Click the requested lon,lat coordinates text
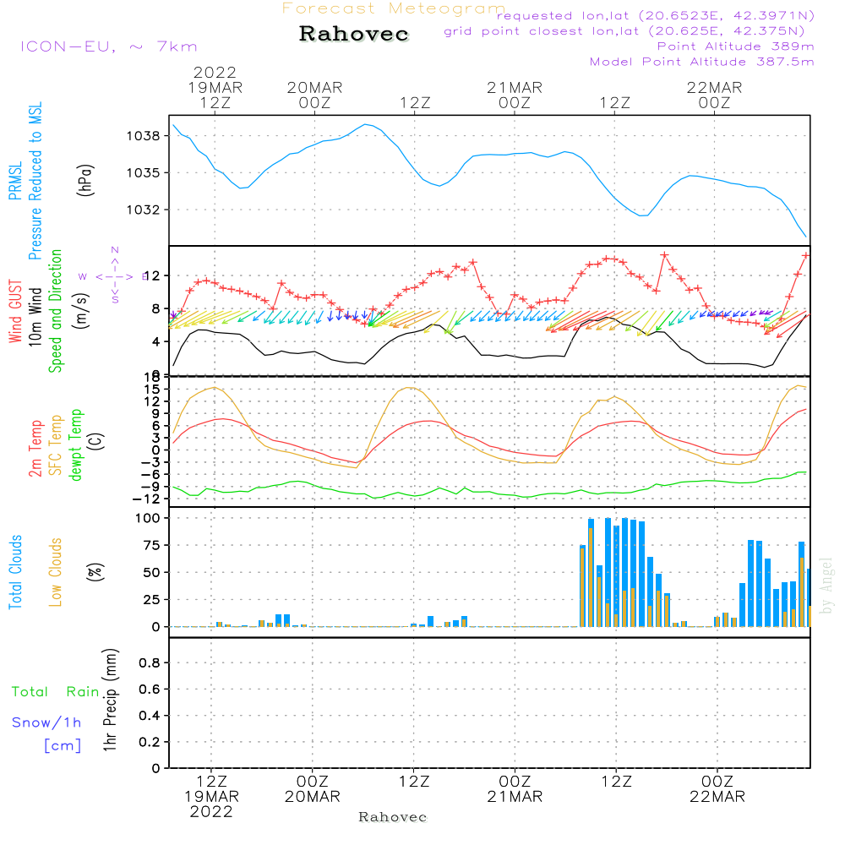The width and height of the screenshot is (845, 845). point(656,16)
